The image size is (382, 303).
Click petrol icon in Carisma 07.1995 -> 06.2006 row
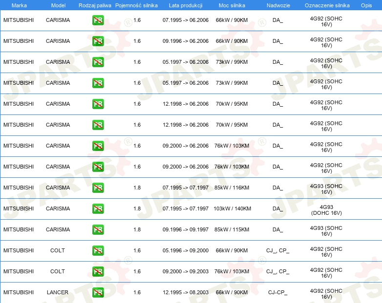click(98, 20)
